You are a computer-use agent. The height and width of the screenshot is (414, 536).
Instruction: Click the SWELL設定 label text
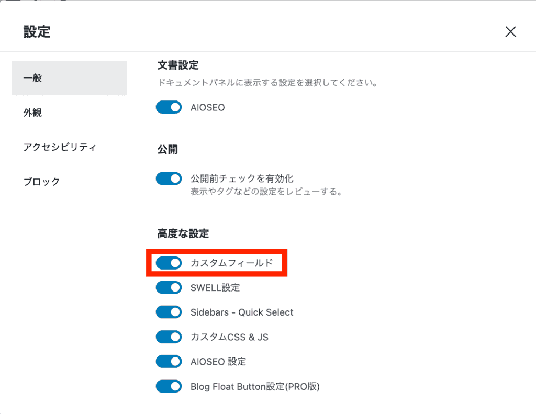[215, 287]
